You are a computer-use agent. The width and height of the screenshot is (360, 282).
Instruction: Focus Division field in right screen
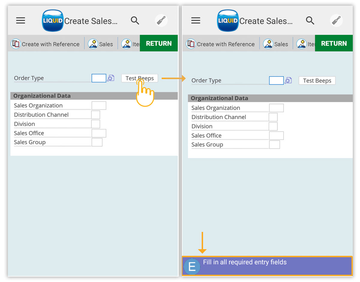[x=273, y=126]
